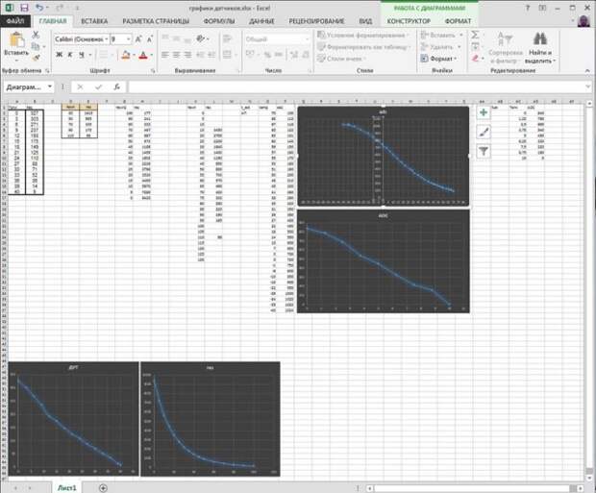Click the Chart Filters funnel button
Image resolution: width=596 pixels, height=493 pixels.
point(484,151)
